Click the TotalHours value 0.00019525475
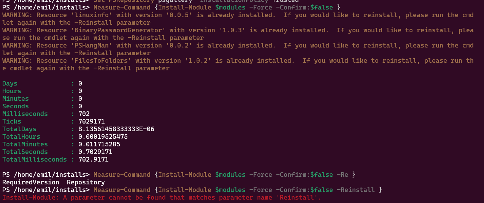 pyautogui.click(x=103, y=137)
